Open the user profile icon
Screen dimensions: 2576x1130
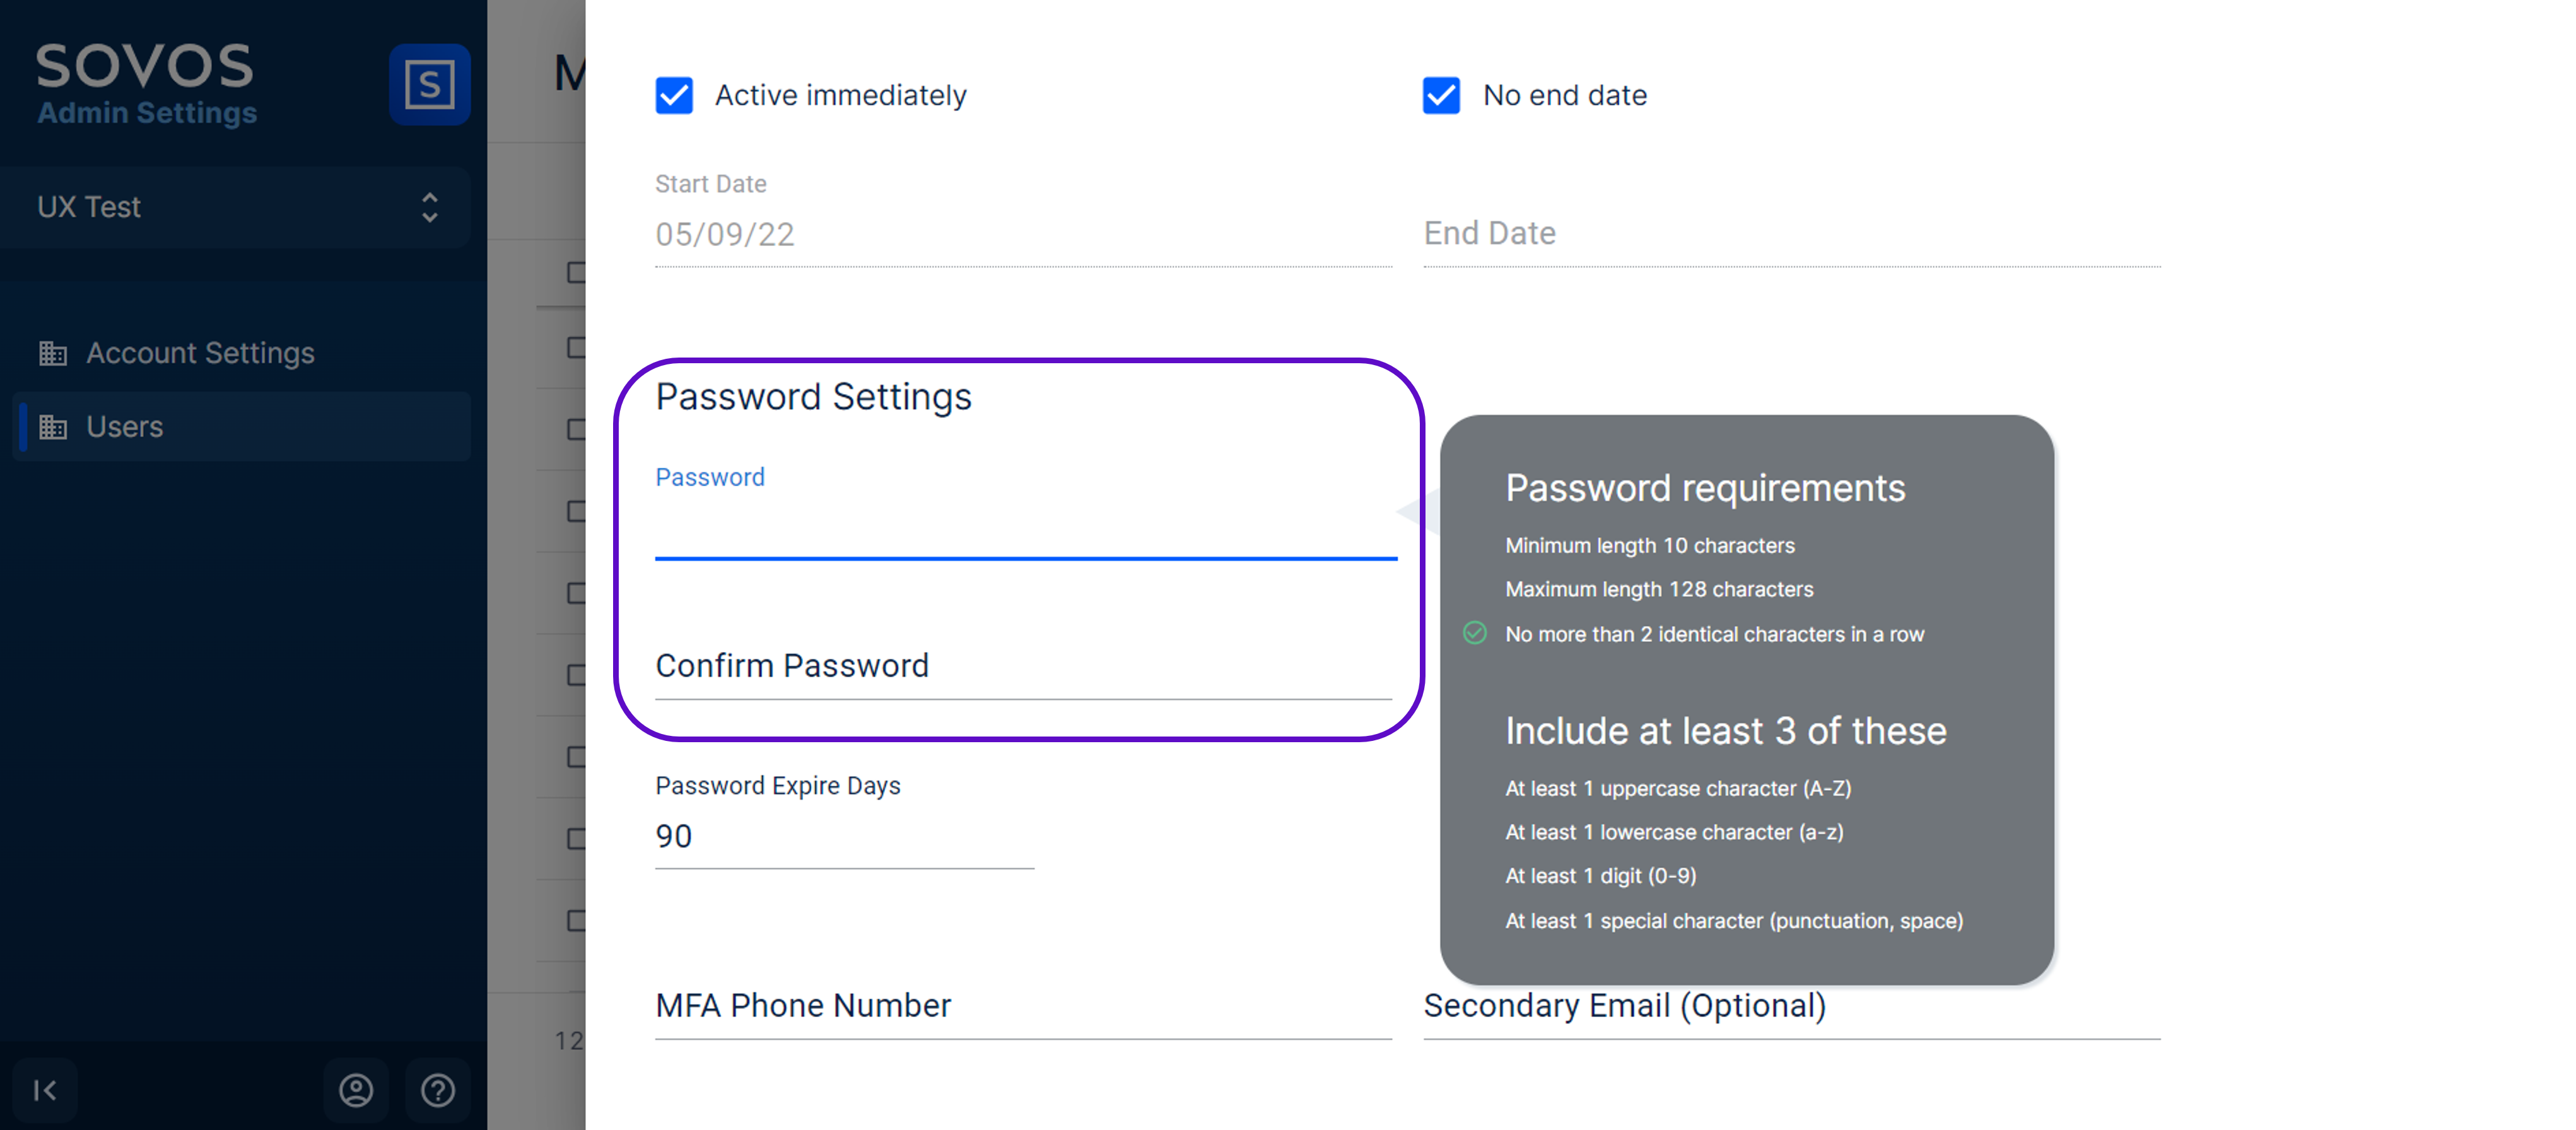pyautogui.click(x=356, y=1089)
